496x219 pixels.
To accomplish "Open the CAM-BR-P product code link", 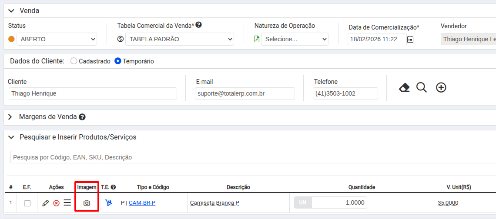I will tap(142, 203).
